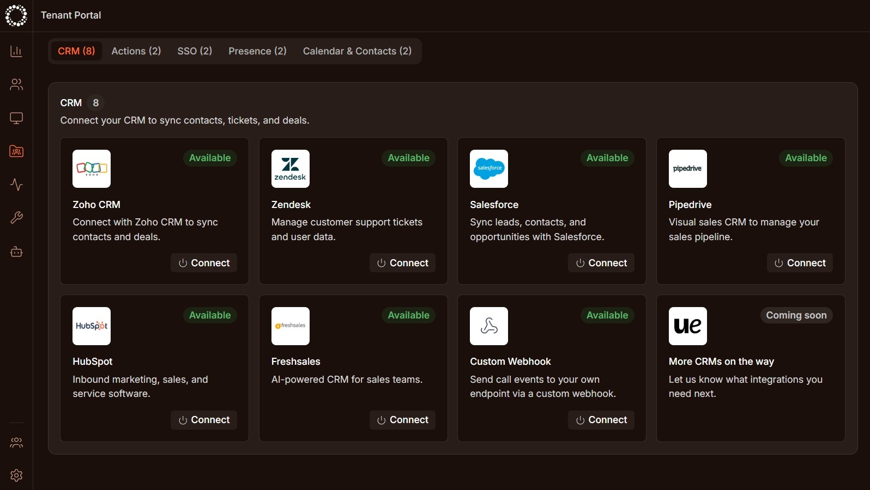Connect the Custom Webhook integration
Screen dimensions: 870x490
[601, 420]
